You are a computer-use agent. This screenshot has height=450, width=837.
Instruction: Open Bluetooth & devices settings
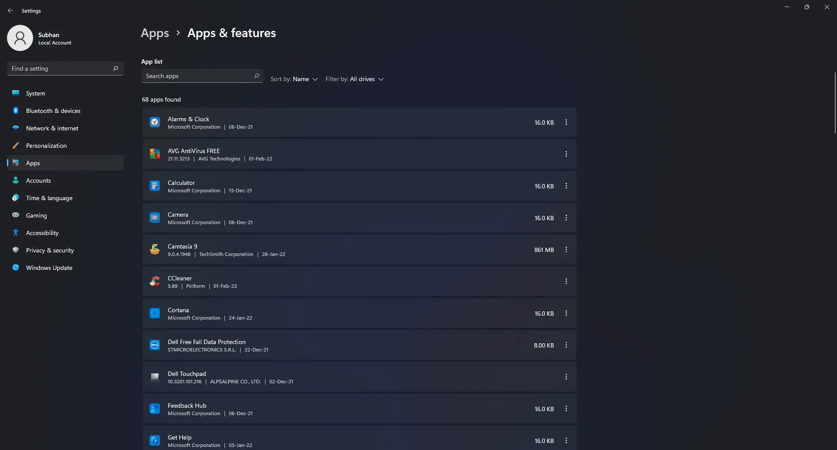click(x=65, y=111)
